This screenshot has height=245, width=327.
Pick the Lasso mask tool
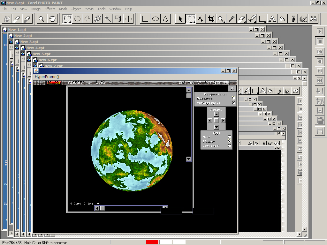click(98, 19)
